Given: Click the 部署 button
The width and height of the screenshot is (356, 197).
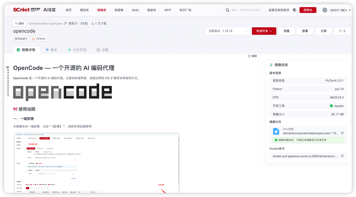Looking at the screenshot, I should [x=305, y=31].
